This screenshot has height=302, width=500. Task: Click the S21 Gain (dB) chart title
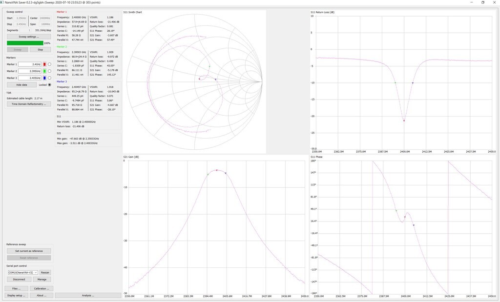pyautogui.click(x=131, y=157)
